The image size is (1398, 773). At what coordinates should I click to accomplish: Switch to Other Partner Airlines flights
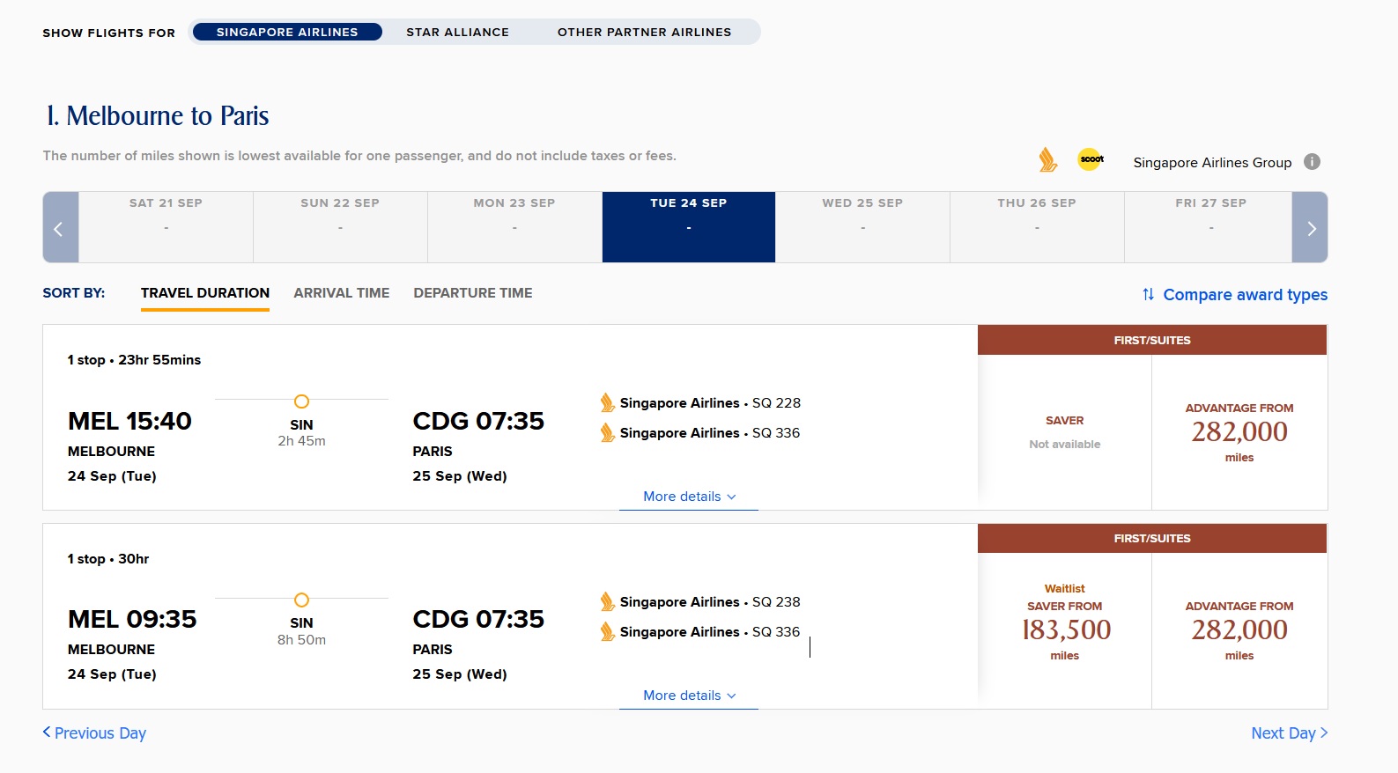point(644,32)
